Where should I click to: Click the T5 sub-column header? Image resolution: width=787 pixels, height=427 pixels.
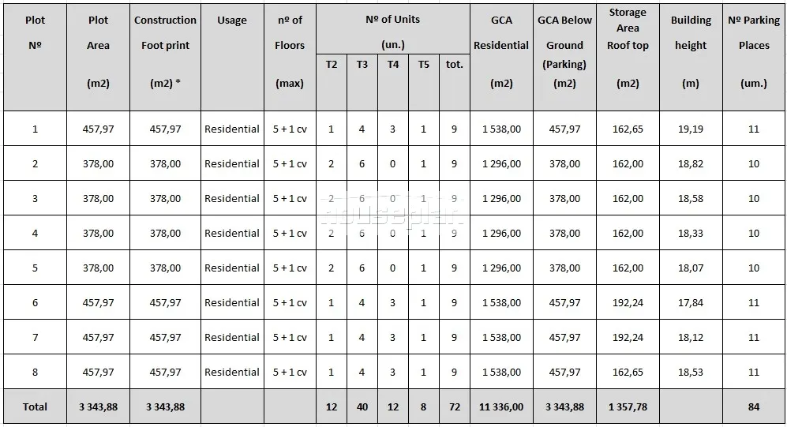click(x=424, y=65)
